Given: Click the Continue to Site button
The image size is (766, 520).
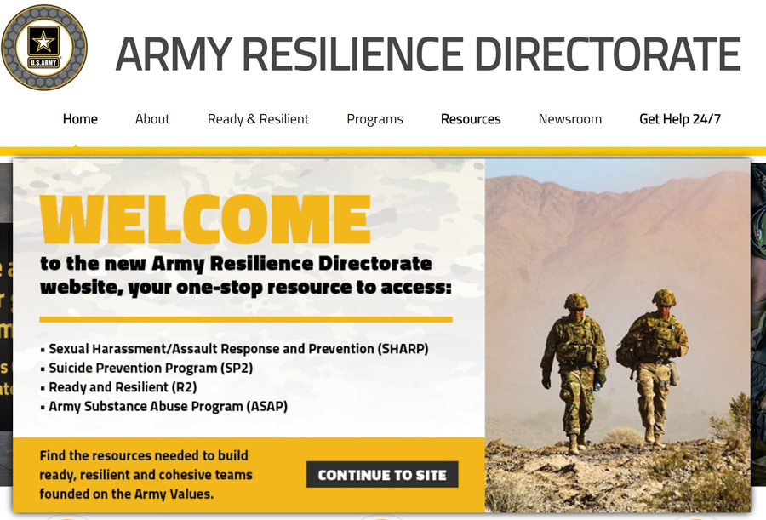Looking at the screenshot, I should coord(382,475).
